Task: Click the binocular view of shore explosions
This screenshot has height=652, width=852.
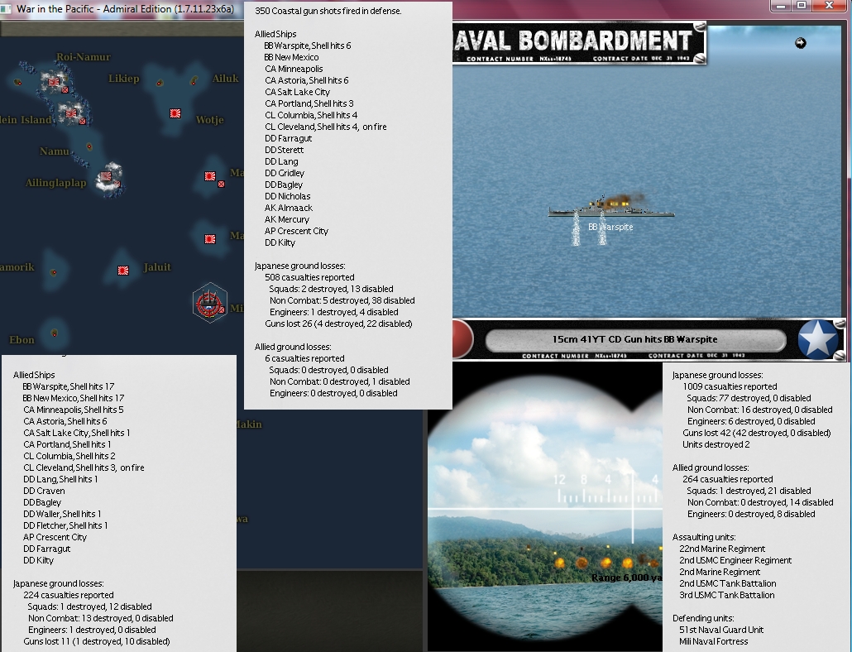Action: [x=545, y=508]
